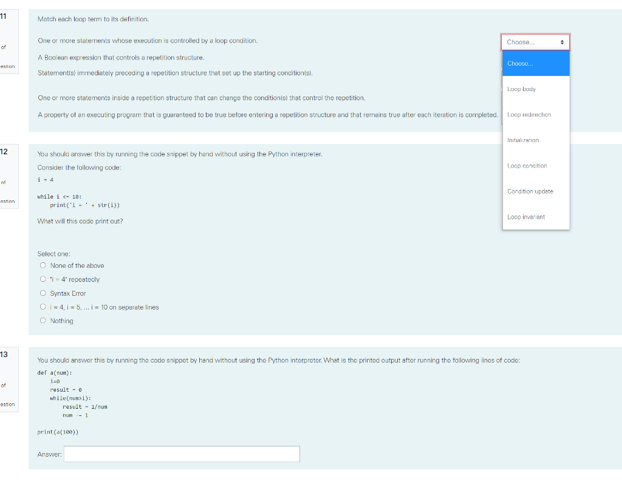622x484 pixels.
Task: Choose the "Syntax Error" radio option
Action: [43, 293]
